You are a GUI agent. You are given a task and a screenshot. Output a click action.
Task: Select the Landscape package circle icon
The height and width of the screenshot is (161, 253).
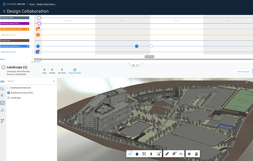pos(3,67)
